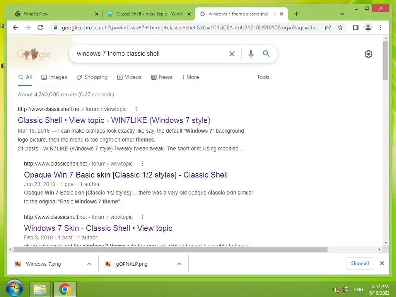Open Chrome side panel

(356, 27)
